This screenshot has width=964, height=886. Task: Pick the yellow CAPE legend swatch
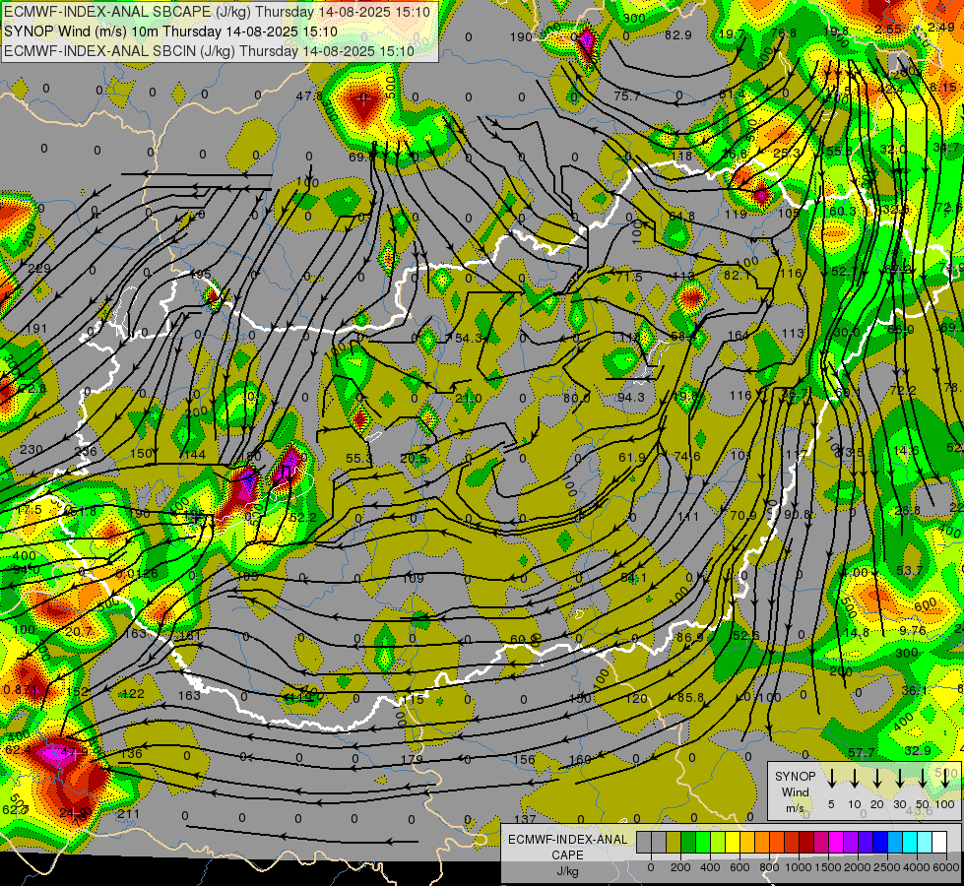pos(733,843)
